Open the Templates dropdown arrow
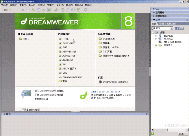Viewport: 189px width, 136px height. point(82,10)
